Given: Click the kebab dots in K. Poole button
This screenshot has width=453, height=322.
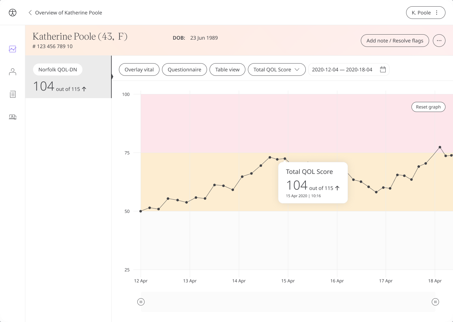Looking at the screenshot, I should [x=437, y=13].
